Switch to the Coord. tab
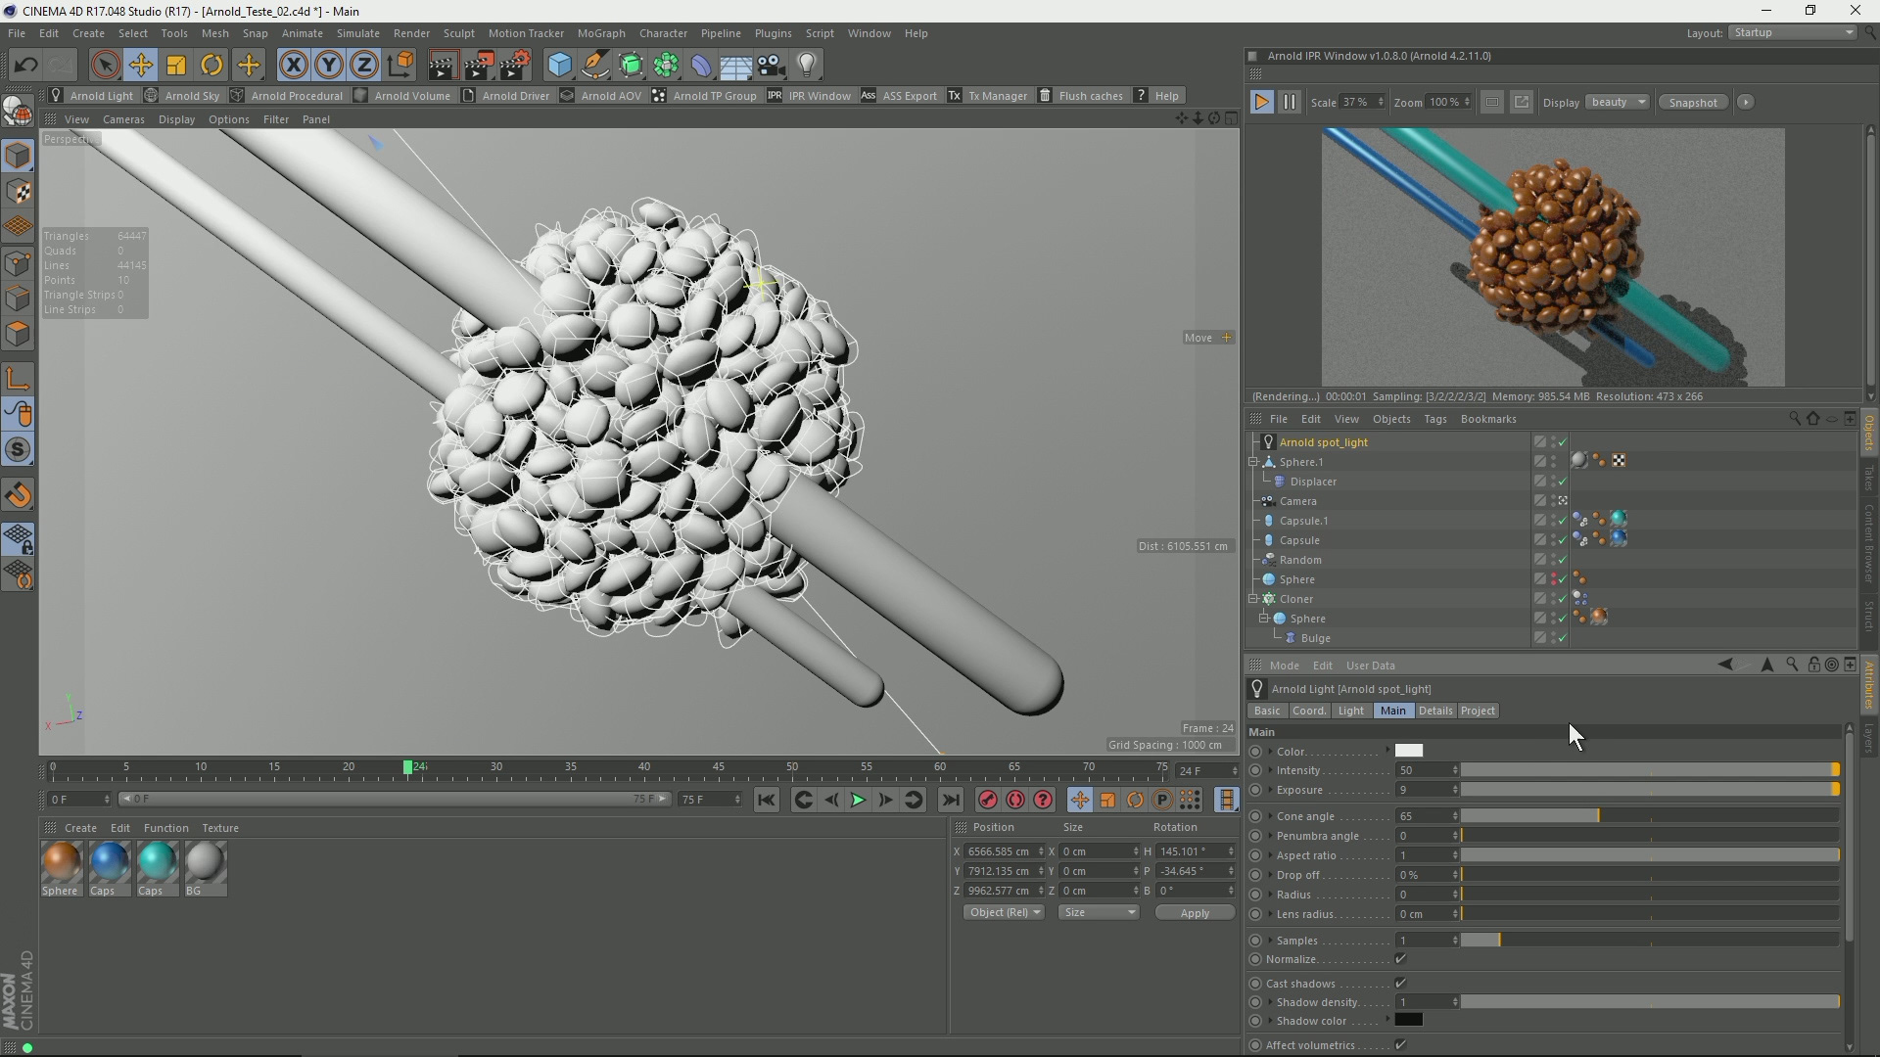This screenshot has height=1057, width=1880. click(1308, 711)
